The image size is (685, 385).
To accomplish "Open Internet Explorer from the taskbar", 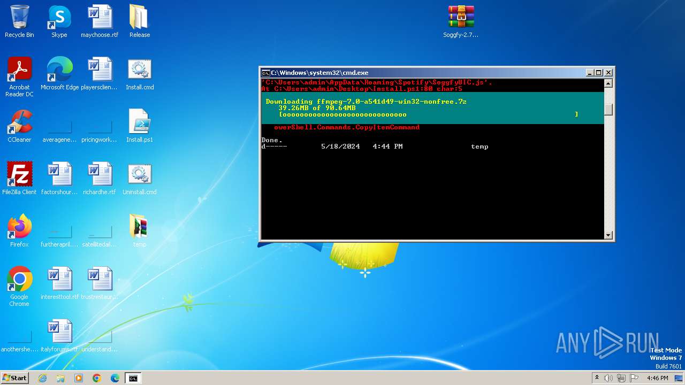I will [42, 378].
